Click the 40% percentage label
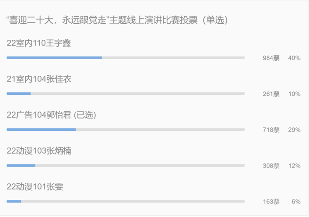This screenshot has height=217, width=309. click(x=294, y=58)
